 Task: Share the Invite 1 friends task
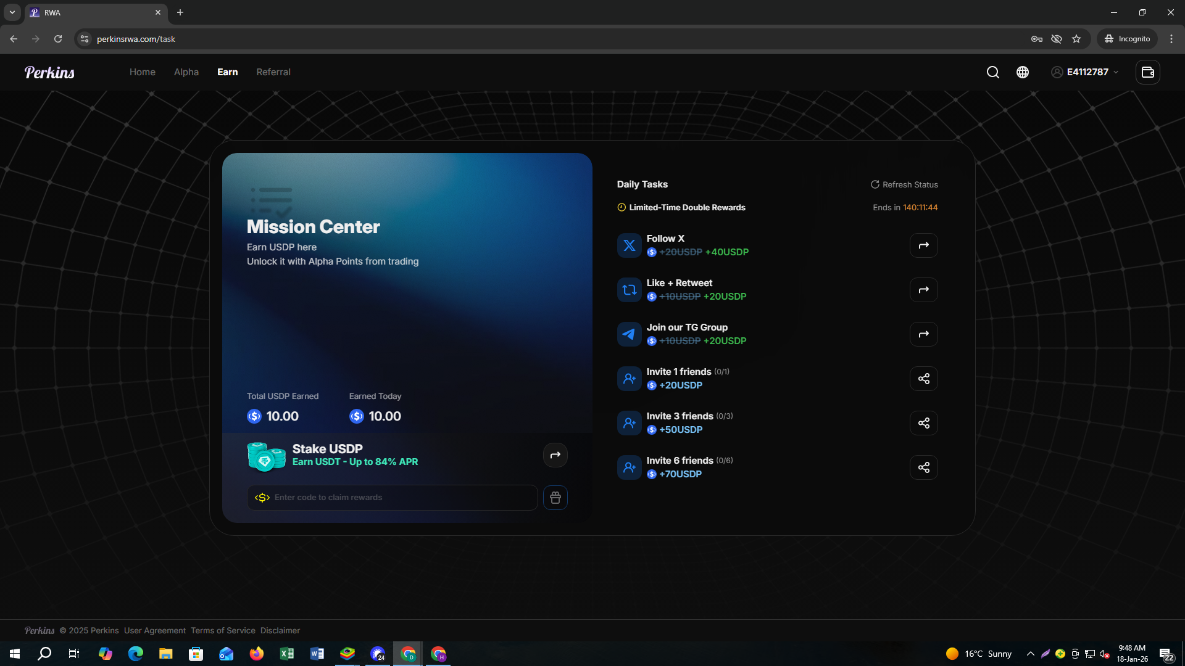(x=923, y=379)
